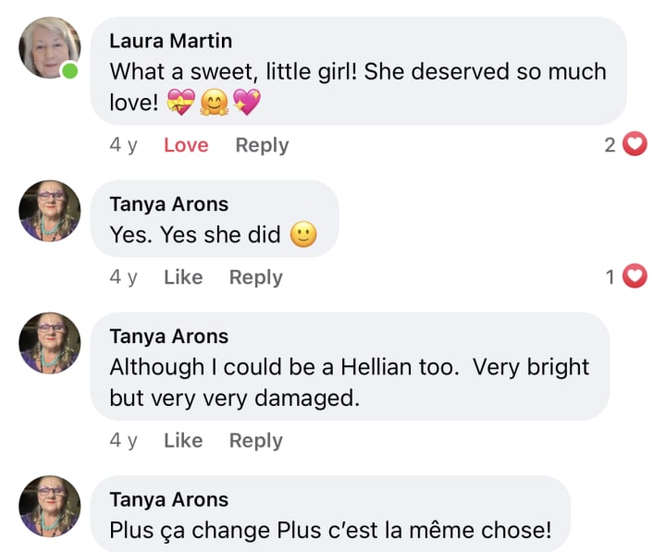Reply to the 'Yes. Yes she did' comment
Screen dimensions: 666x552
255,277
